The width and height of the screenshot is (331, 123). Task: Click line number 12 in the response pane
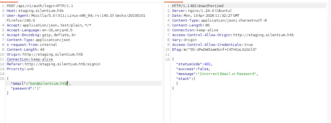168,59
